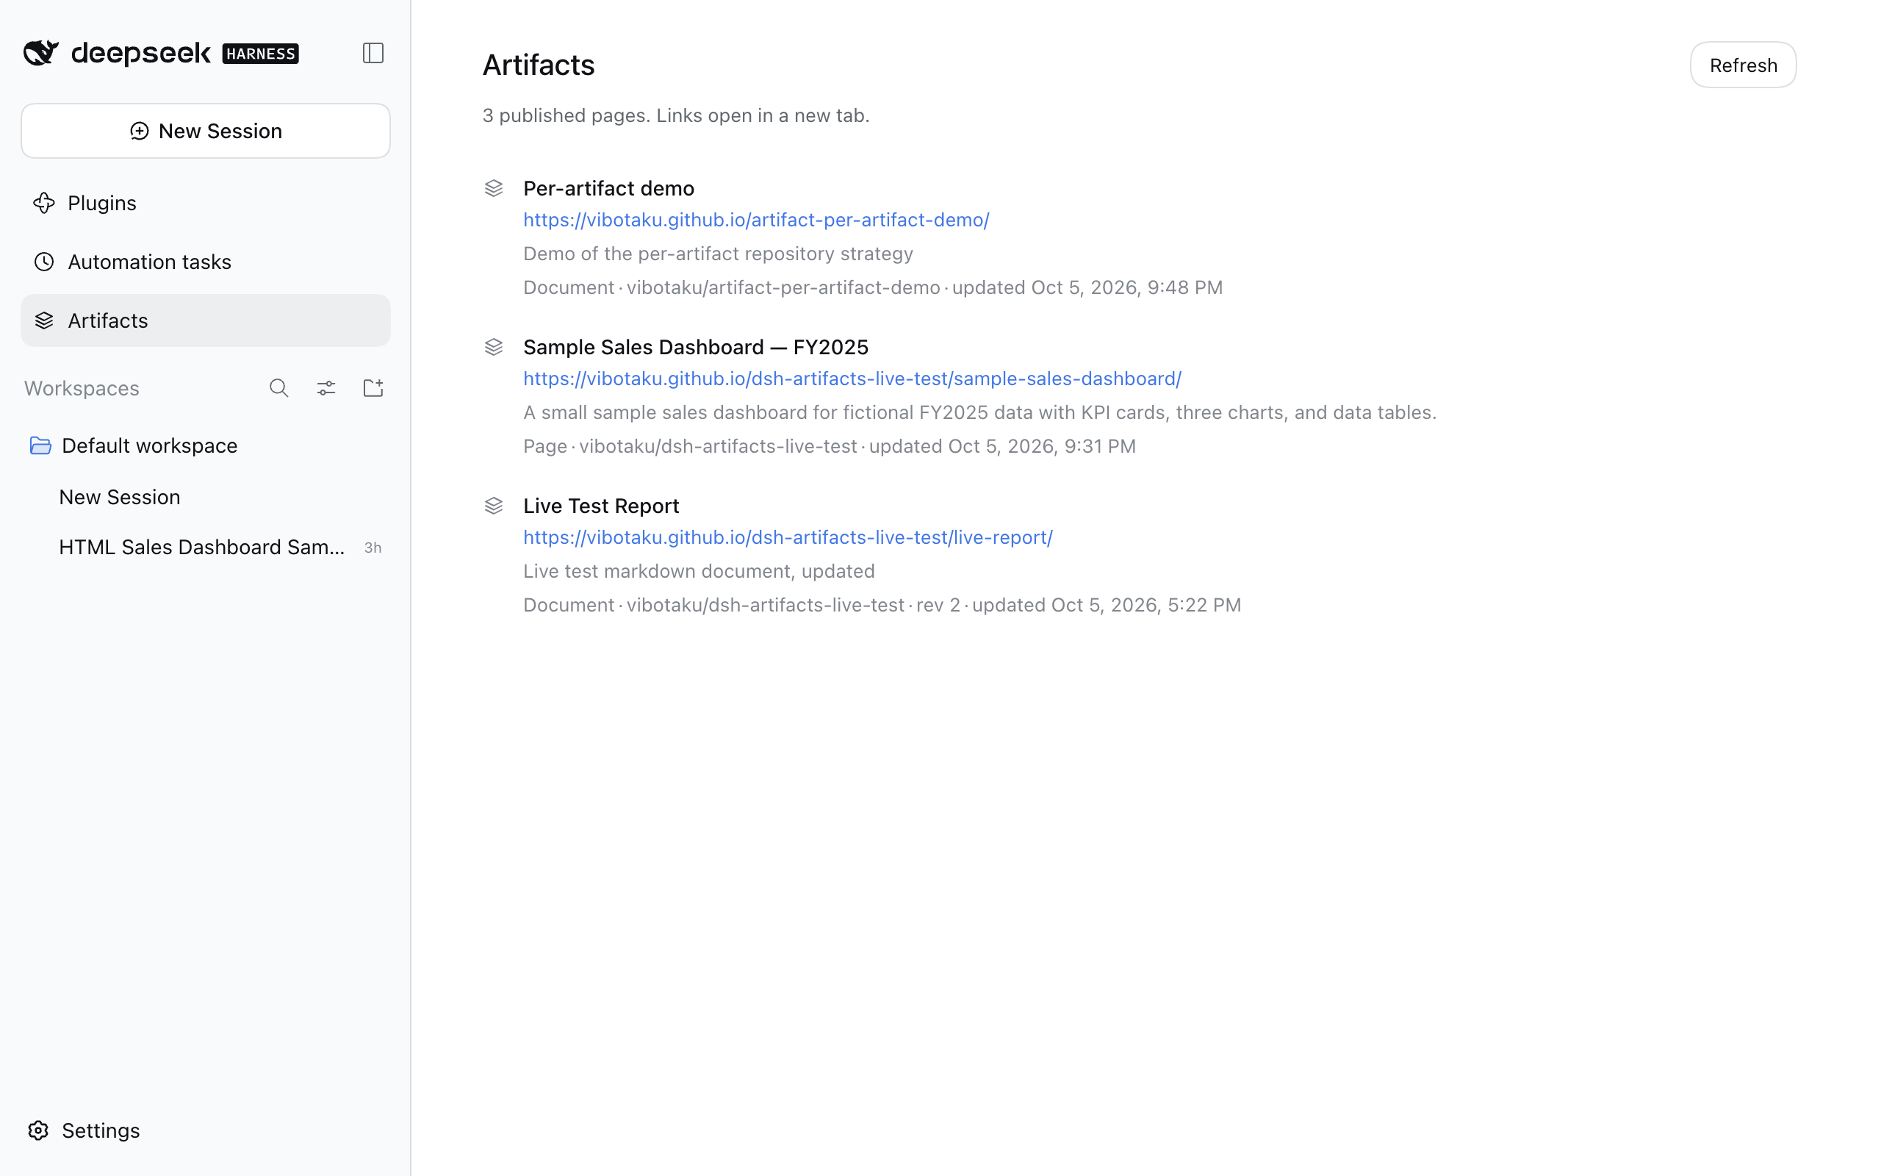
Task: Start a New Session
Action: pyautogui.click(x=205, y=131)
